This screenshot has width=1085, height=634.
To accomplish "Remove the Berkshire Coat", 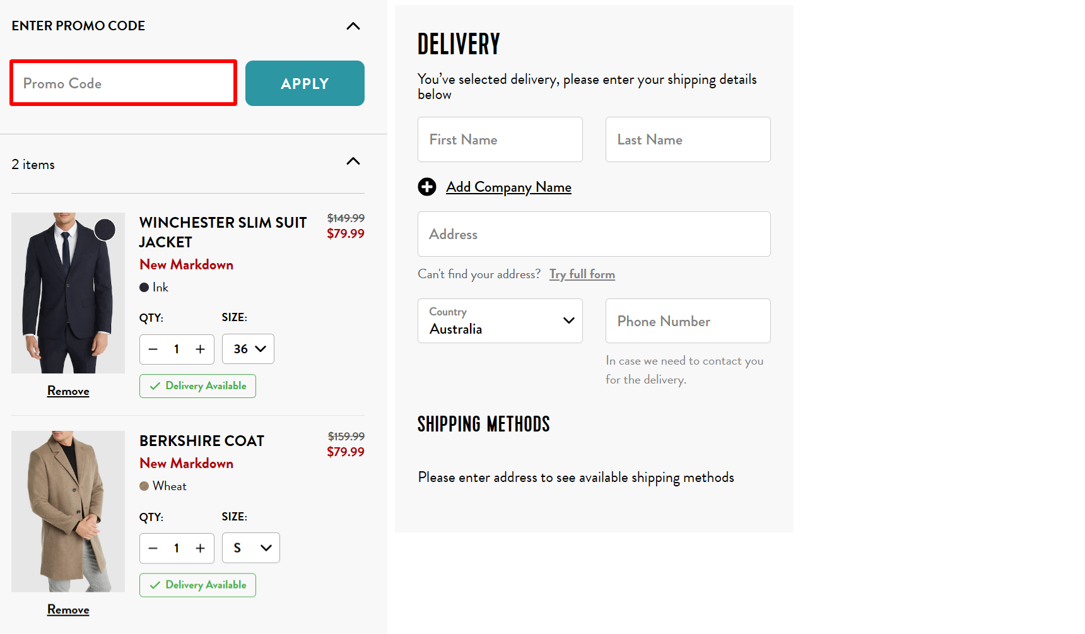I will [67, 609].
